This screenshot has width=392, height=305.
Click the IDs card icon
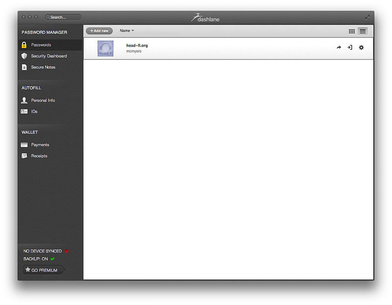click(x=24, y=112)
